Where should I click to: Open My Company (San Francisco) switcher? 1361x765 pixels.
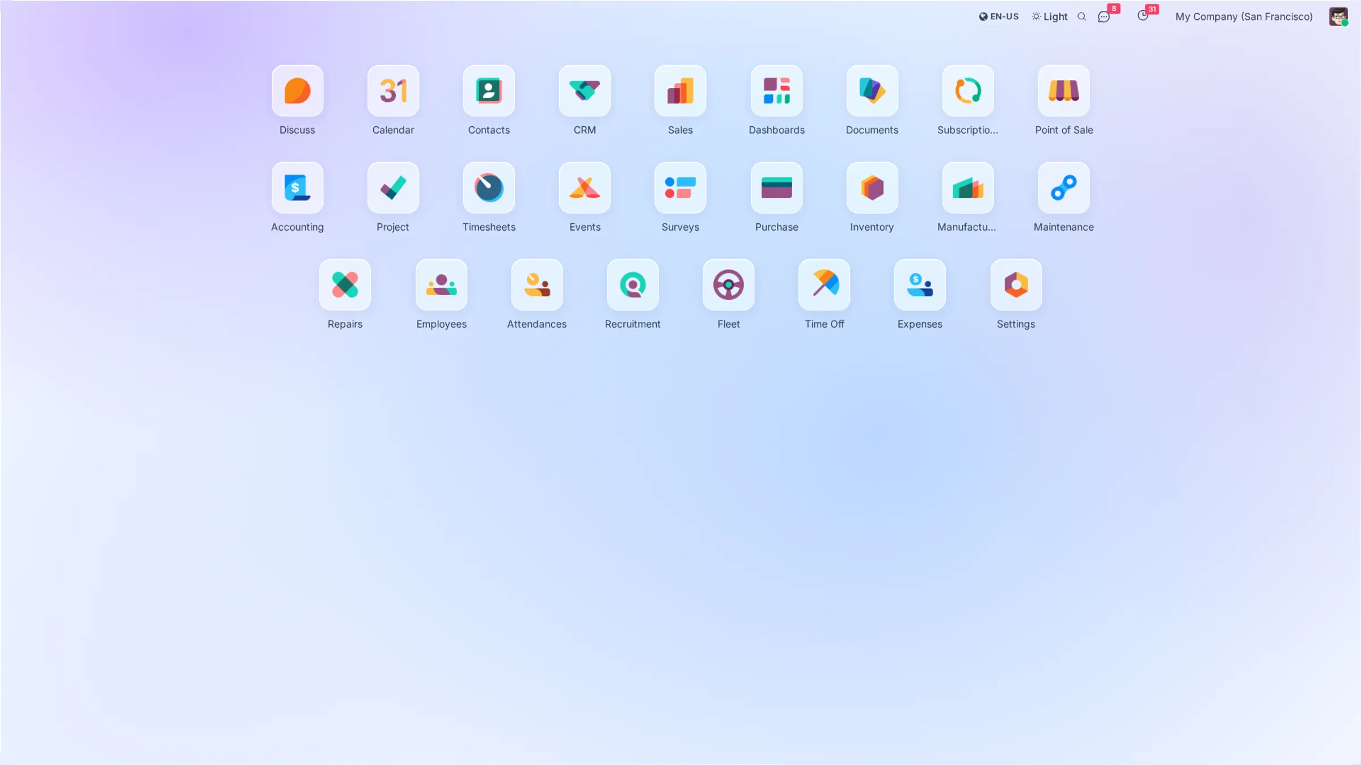coord(1244,17)
